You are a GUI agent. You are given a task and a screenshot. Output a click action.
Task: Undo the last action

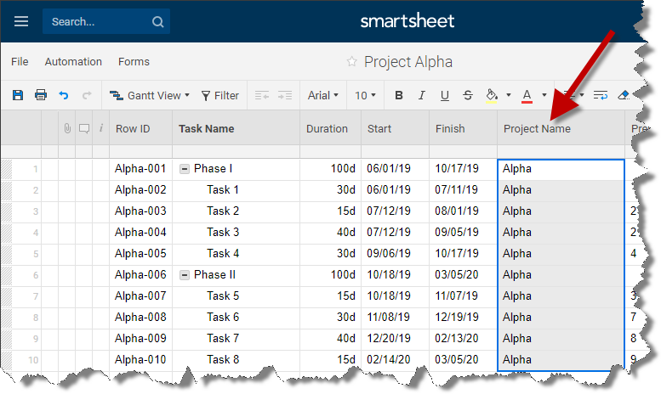[x=64, y=95]
